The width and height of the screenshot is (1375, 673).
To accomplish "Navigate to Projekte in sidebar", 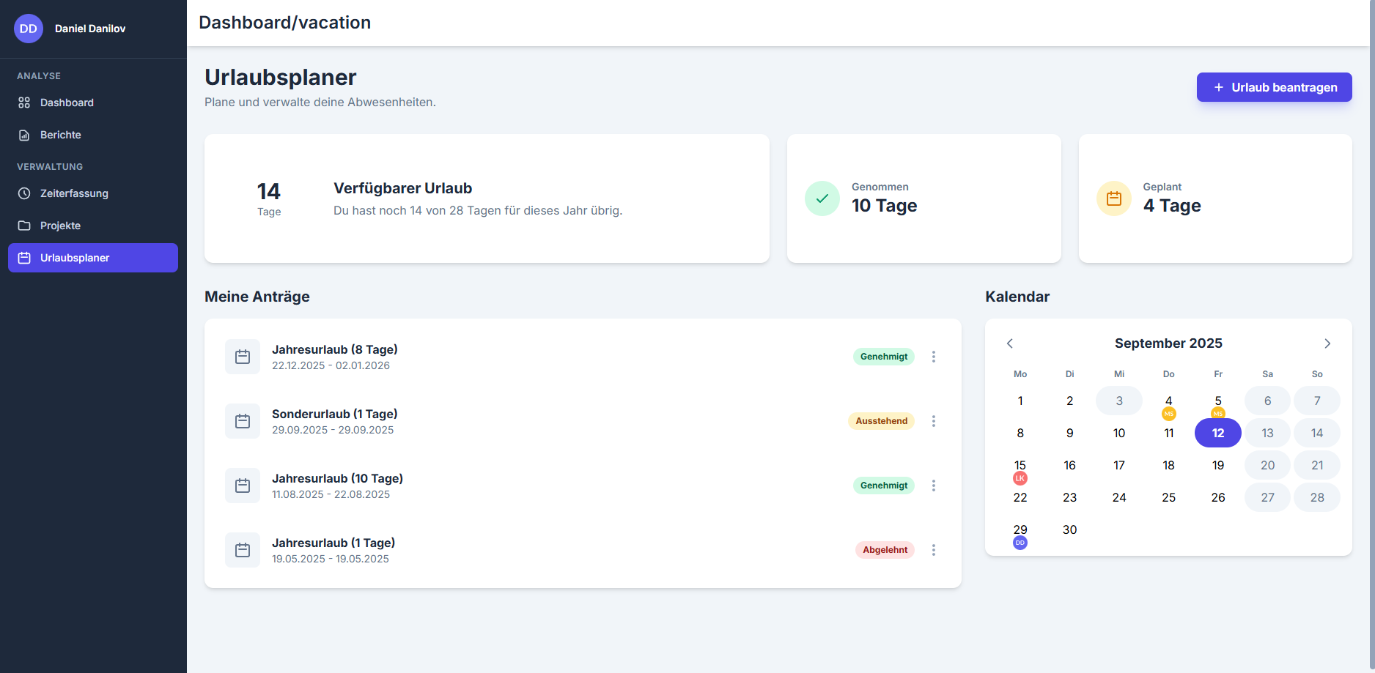I will coord(60,226).
